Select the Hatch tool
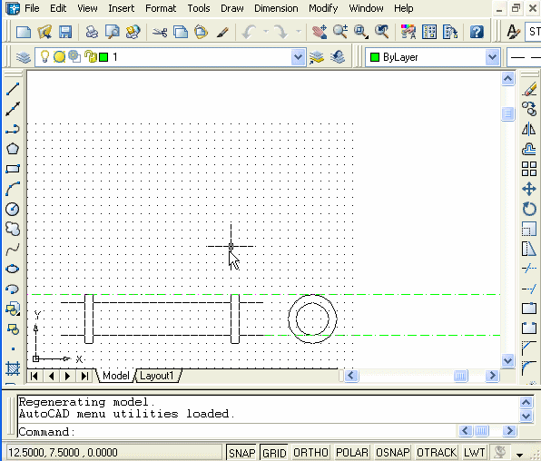The height and width of the screenshot is (461, 541). [13, 368]
